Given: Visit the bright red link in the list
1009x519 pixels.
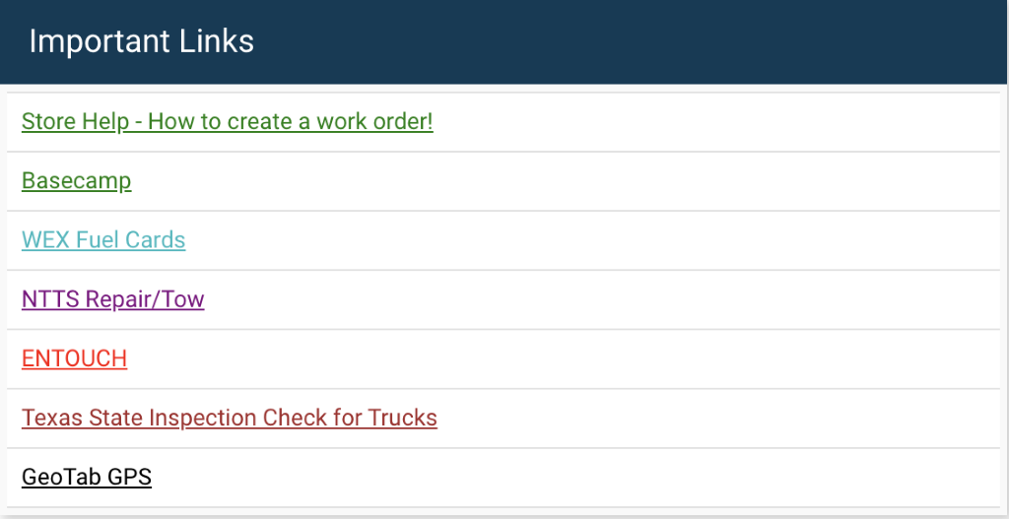Looking at the screenshot, I should click(x=74, y=358).
